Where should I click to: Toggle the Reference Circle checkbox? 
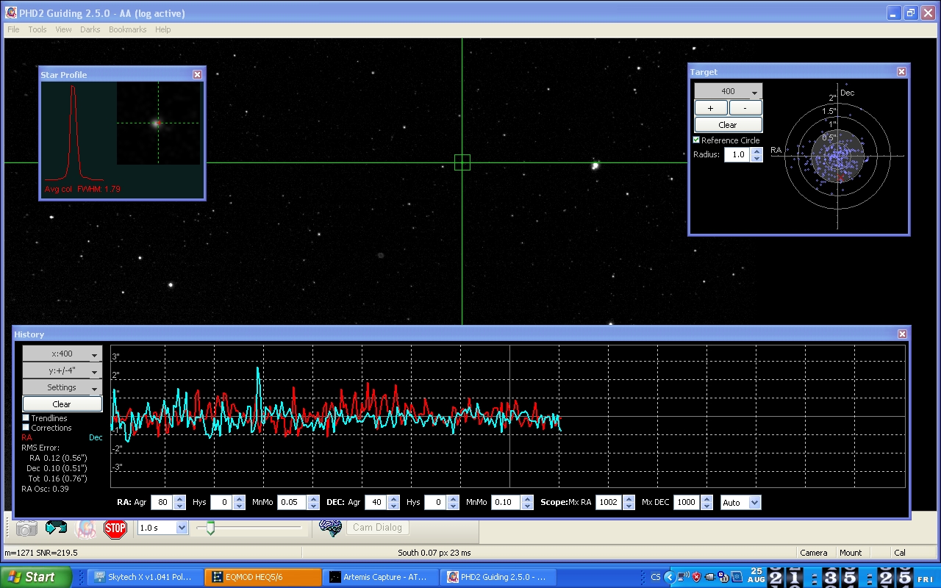[x=697, y=140]
